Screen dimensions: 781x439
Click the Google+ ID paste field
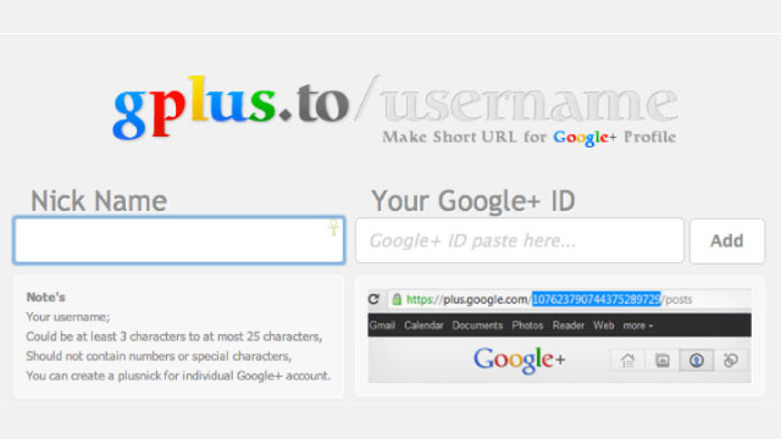click(519, 241)
